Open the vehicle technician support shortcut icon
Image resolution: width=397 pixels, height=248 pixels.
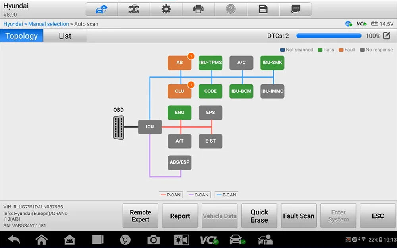click(x=265, y=240)
